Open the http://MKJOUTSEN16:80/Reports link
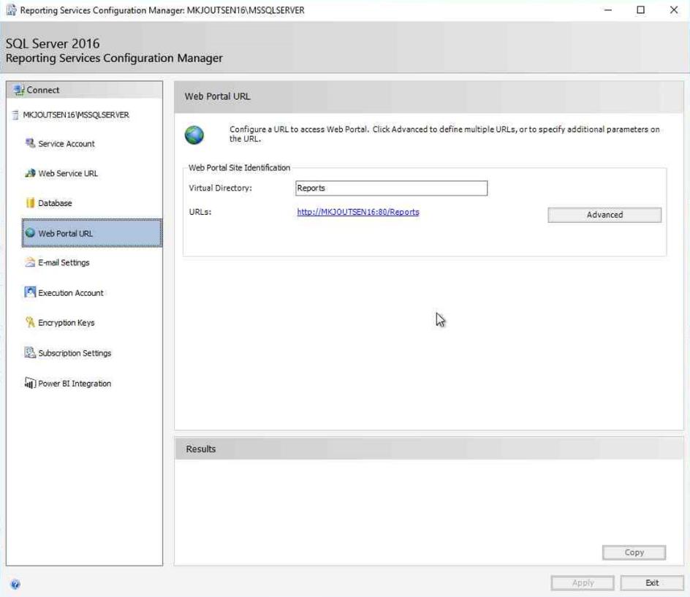Image resolution: width=690 pixels, height=597 pixels. [x=357, y=212]
